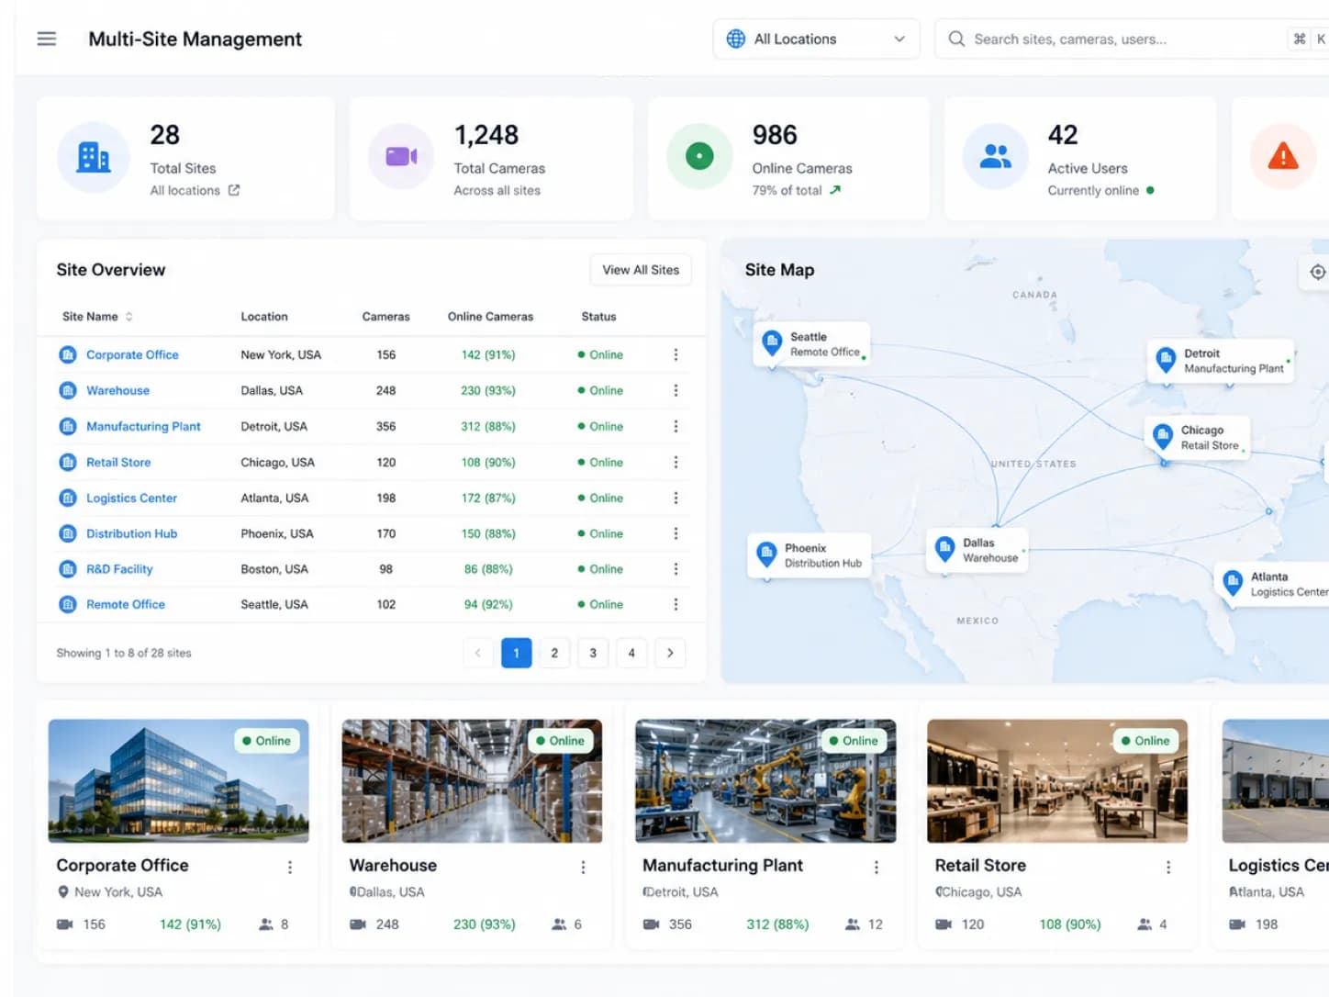Click the Active Users people icon
The image size is (1329, 997).
[x=995, y=156]
